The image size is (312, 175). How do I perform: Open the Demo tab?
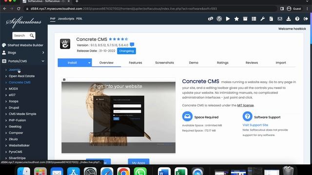194,63
